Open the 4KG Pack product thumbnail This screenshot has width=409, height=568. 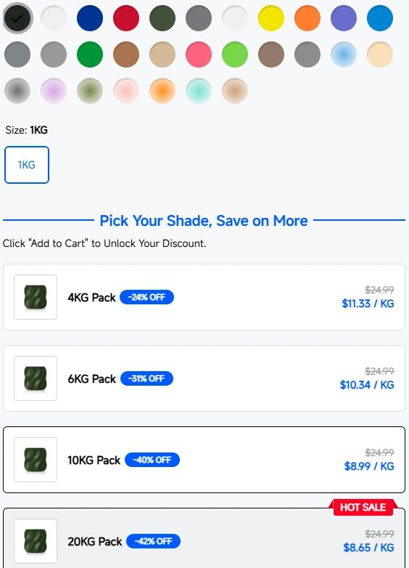pos(36,297)
